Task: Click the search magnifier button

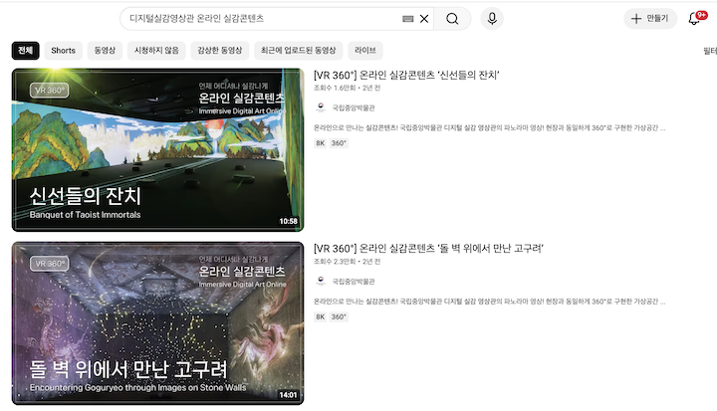Action: pyautogui.click(x=452, y=19)
